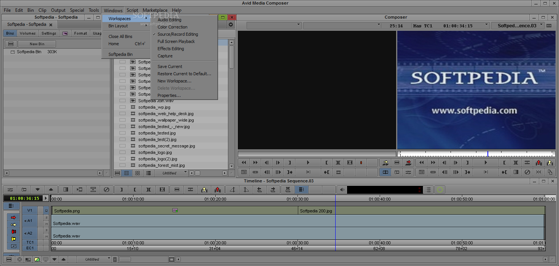
Task: Click the yellow Splice-In button in Composer
Action: (x=385, y=163)
